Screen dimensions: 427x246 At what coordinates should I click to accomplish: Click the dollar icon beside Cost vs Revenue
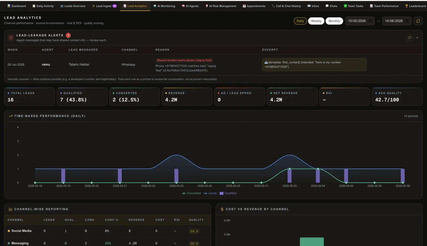(x=222, y=209)
